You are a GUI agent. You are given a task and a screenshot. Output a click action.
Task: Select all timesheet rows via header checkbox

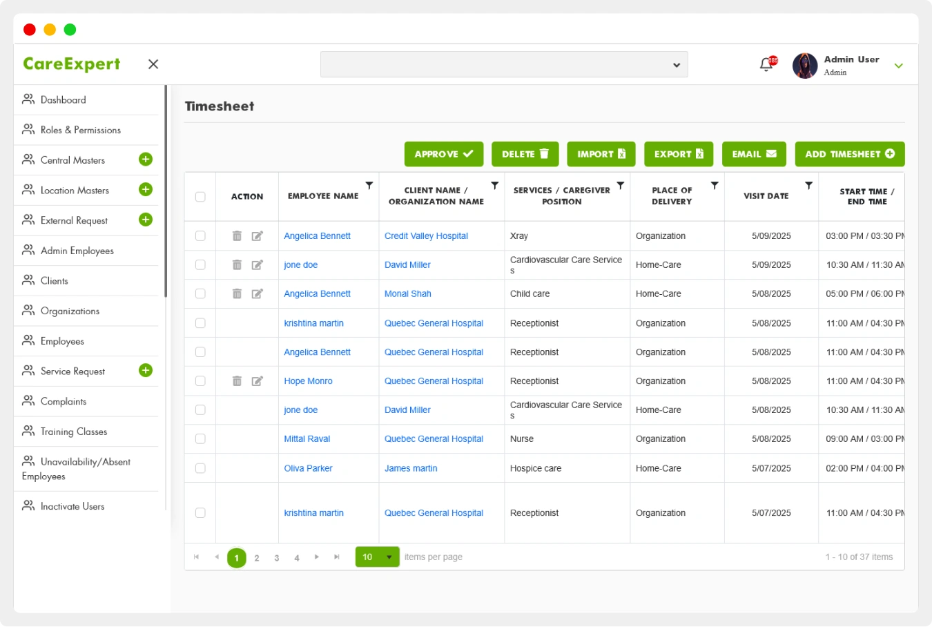pyautogui.click(x=200, y=196)
